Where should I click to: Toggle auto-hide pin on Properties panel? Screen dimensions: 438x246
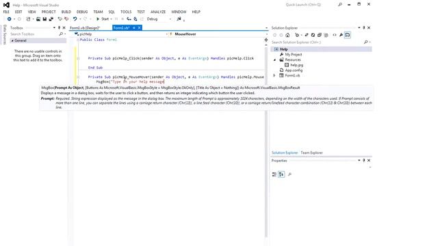363,161
